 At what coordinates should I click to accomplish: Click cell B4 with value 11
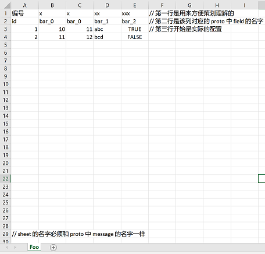(52, 37)
